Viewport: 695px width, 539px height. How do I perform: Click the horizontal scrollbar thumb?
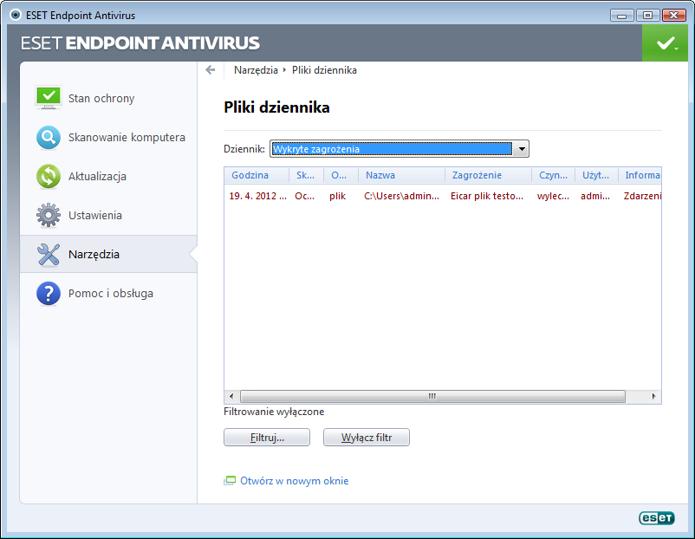432,396
